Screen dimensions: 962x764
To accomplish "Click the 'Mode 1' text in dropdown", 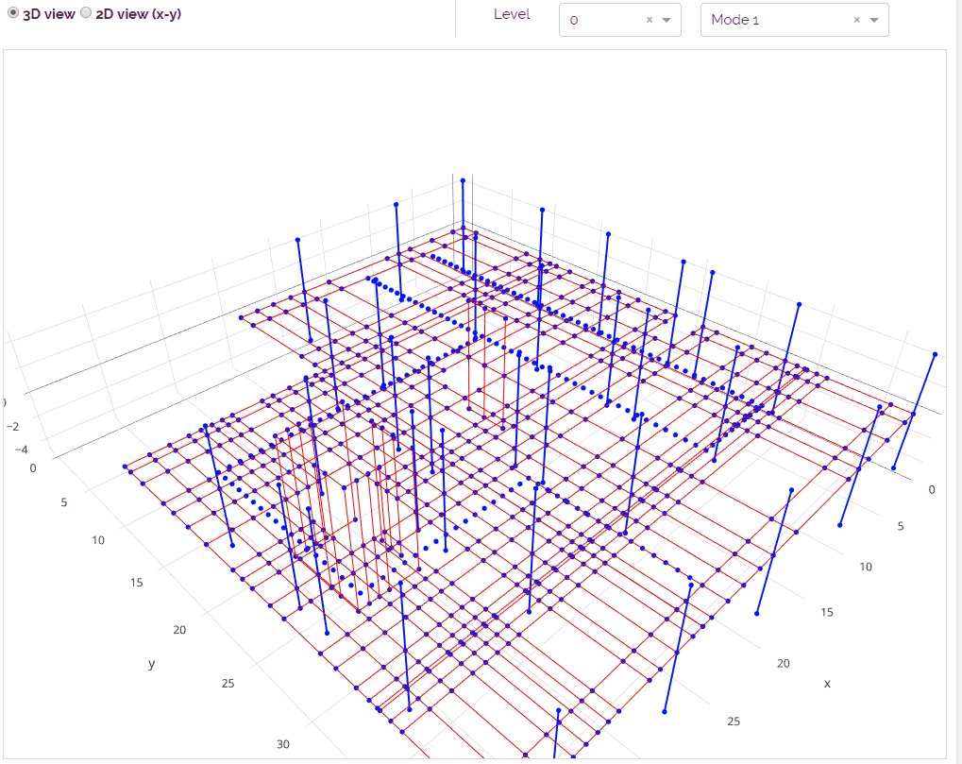I will pos(735,20).
